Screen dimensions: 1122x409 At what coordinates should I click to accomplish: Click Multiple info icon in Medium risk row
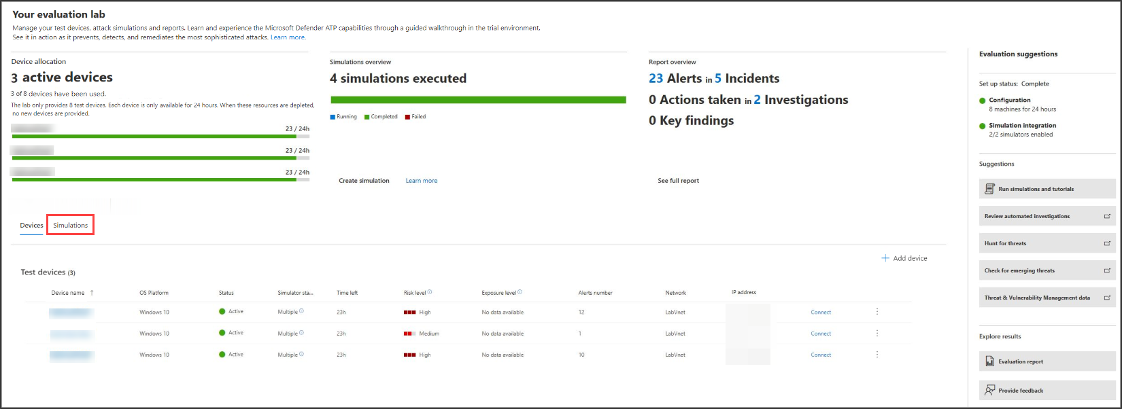pyautogui.click(x=301, y=333)
